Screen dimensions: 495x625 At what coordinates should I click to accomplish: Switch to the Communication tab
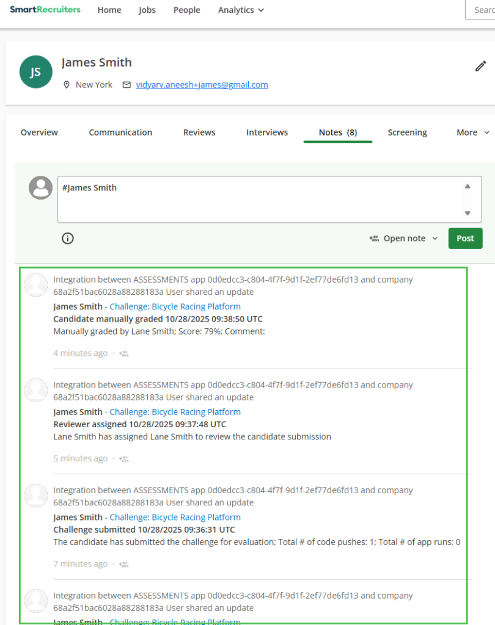(120, 132)
